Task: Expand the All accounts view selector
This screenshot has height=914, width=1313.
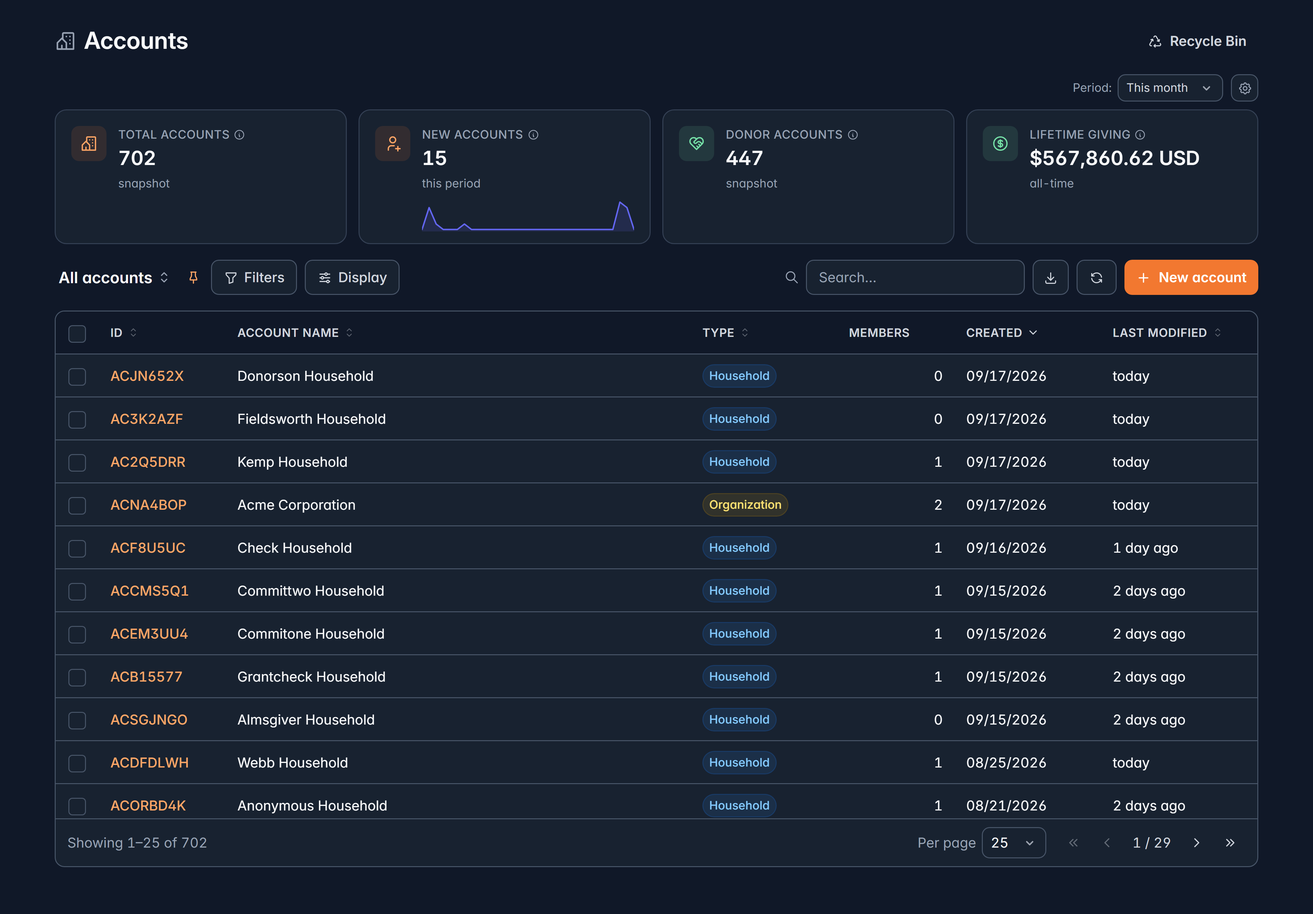Action: 114,278
